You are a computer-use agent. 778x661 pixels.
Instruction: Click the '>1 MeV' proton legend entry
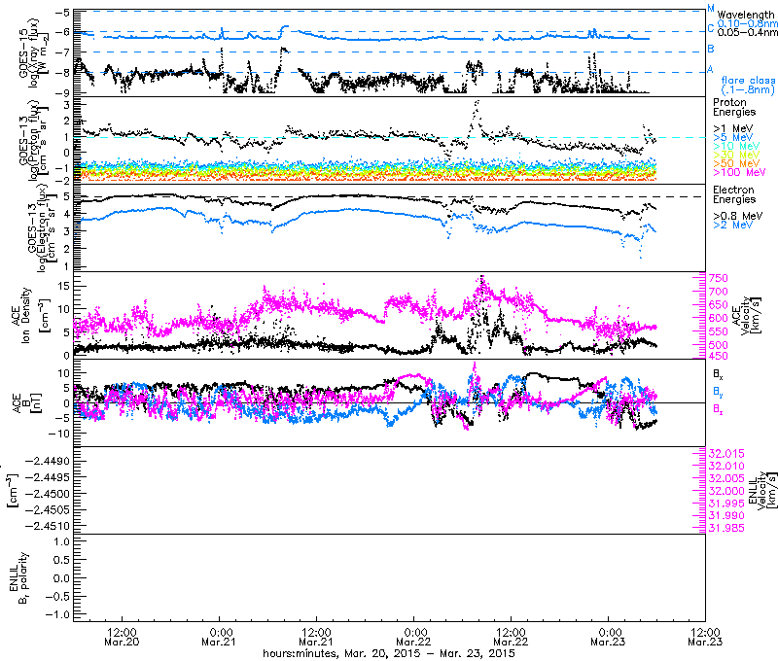(x=733, y=128)
